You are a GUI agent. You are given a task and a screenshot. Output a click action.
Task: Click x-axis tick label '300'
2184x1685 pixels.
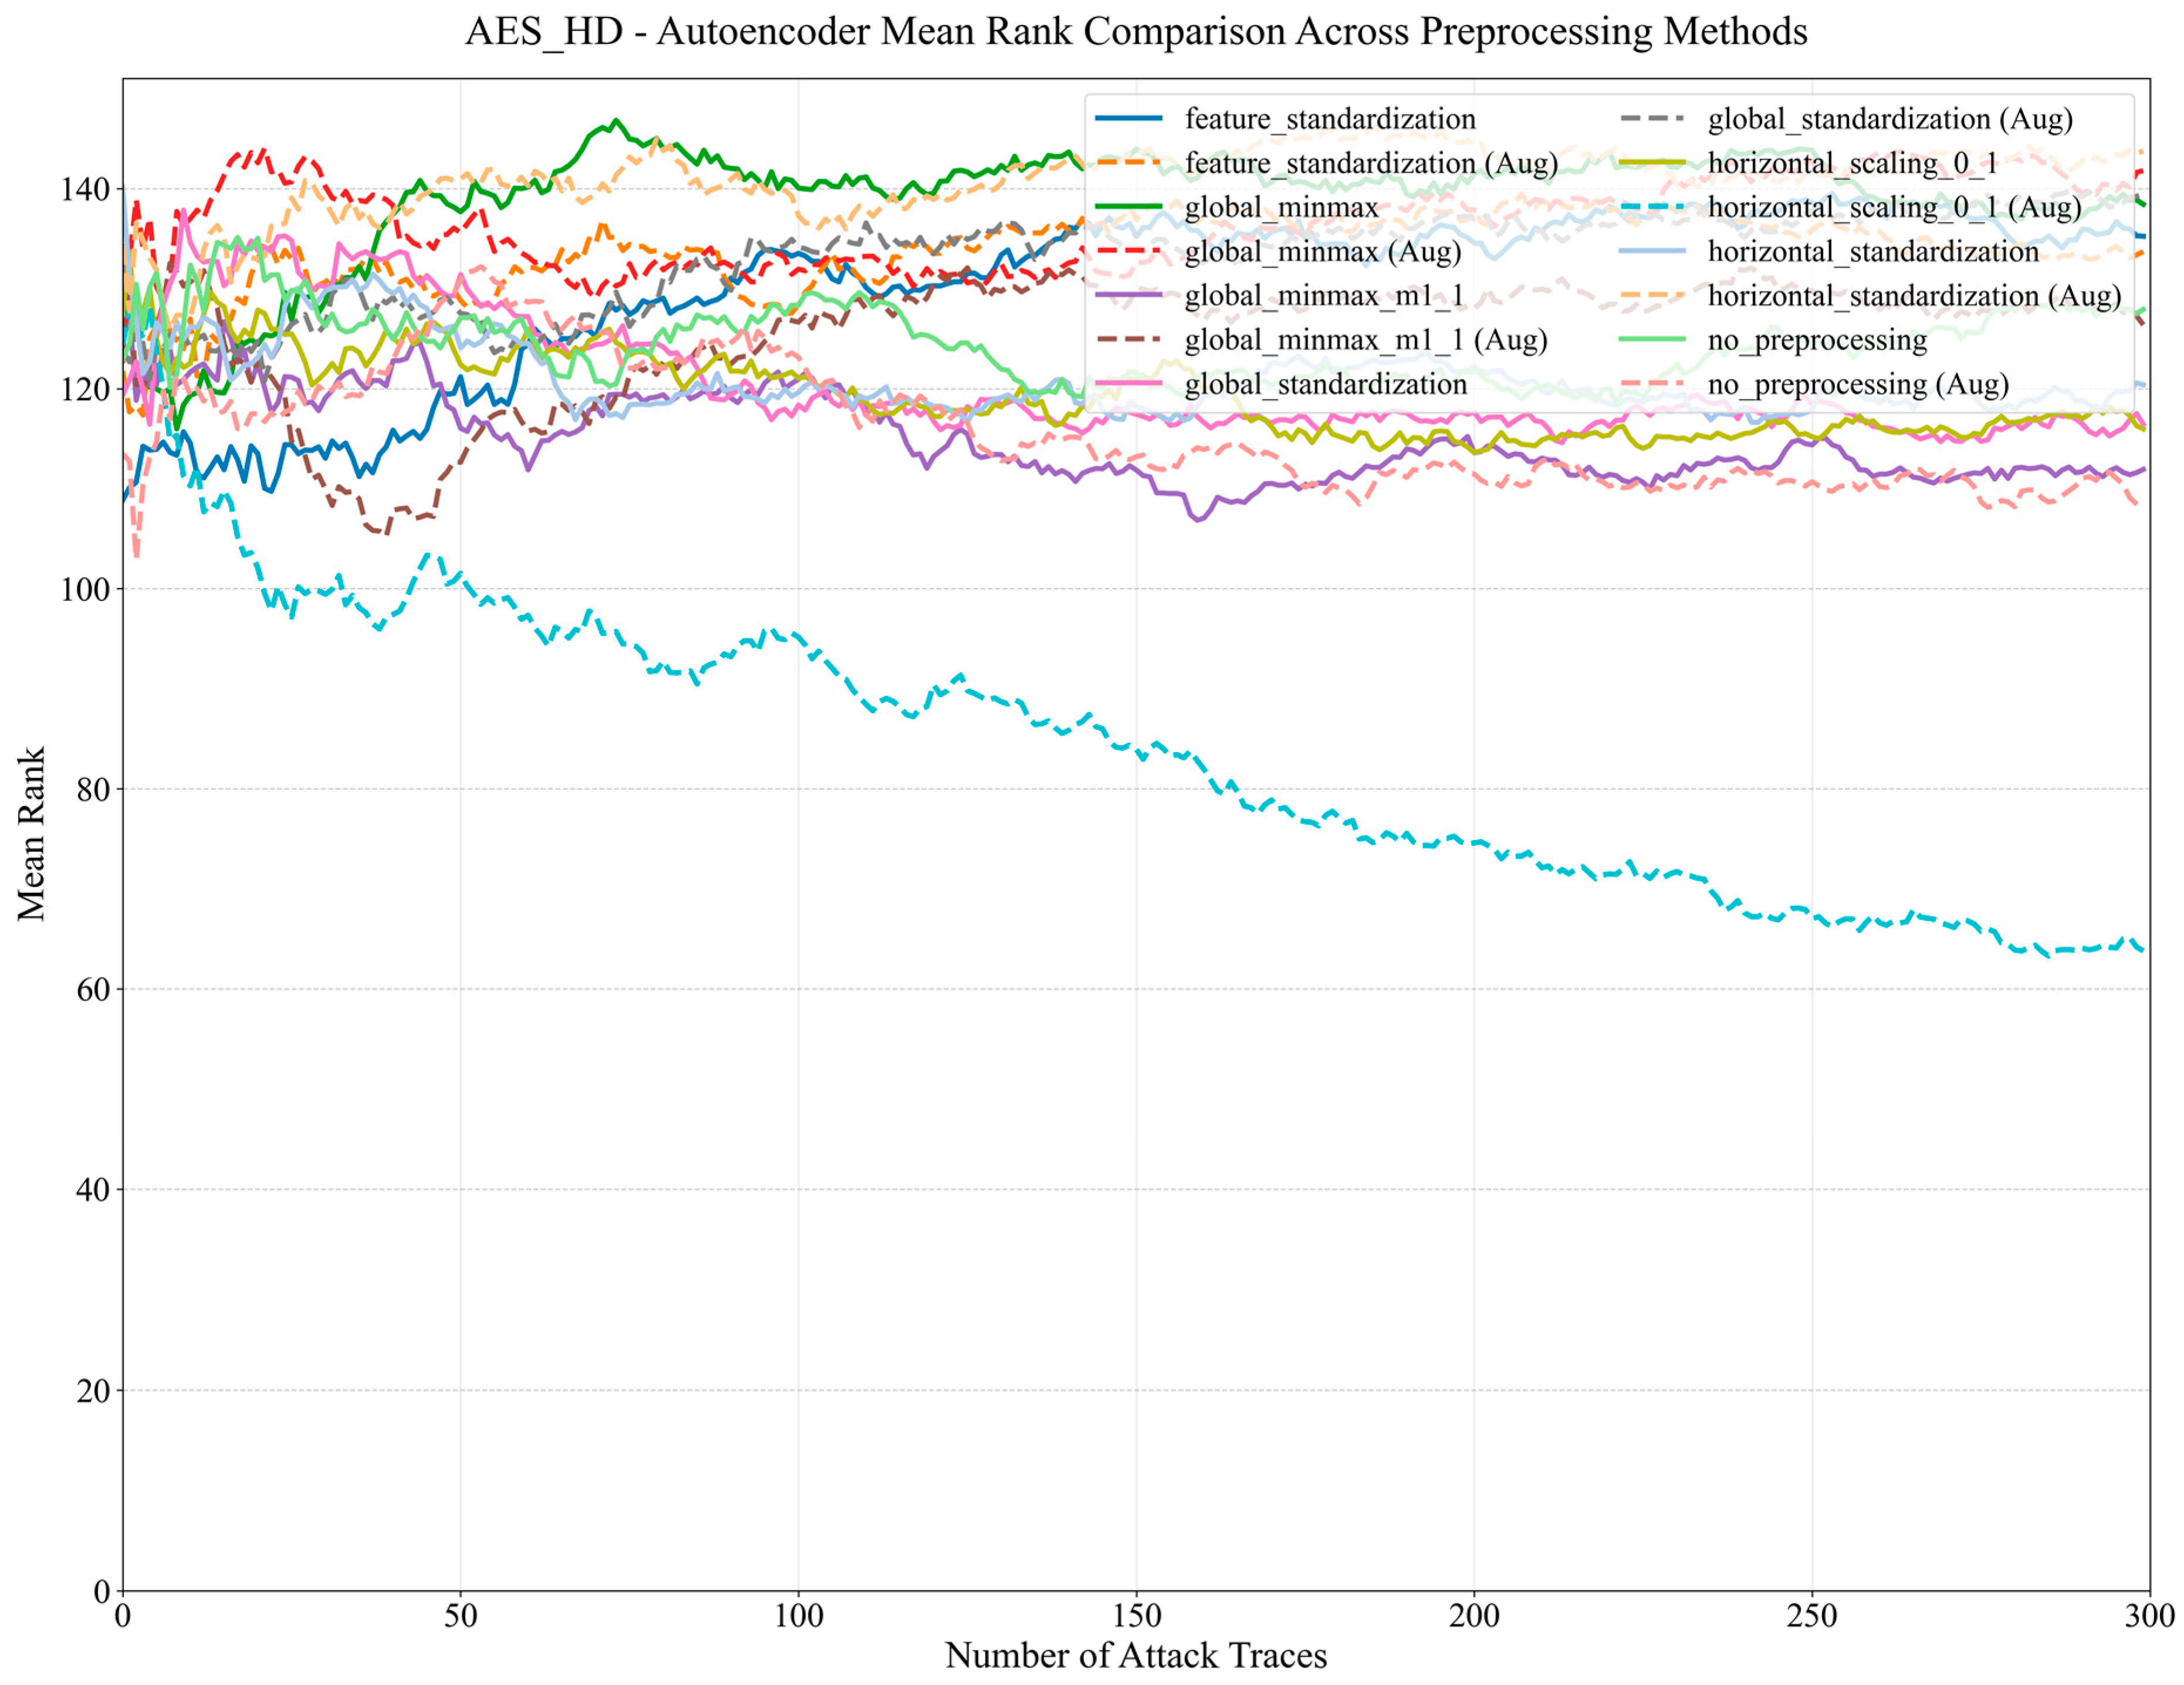2150,1616
